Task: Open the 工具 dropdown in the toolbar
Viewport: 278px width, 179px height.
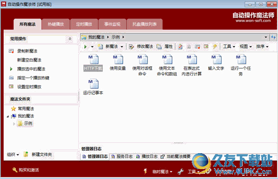Action: pyautogui.click(x=229, y=47)
